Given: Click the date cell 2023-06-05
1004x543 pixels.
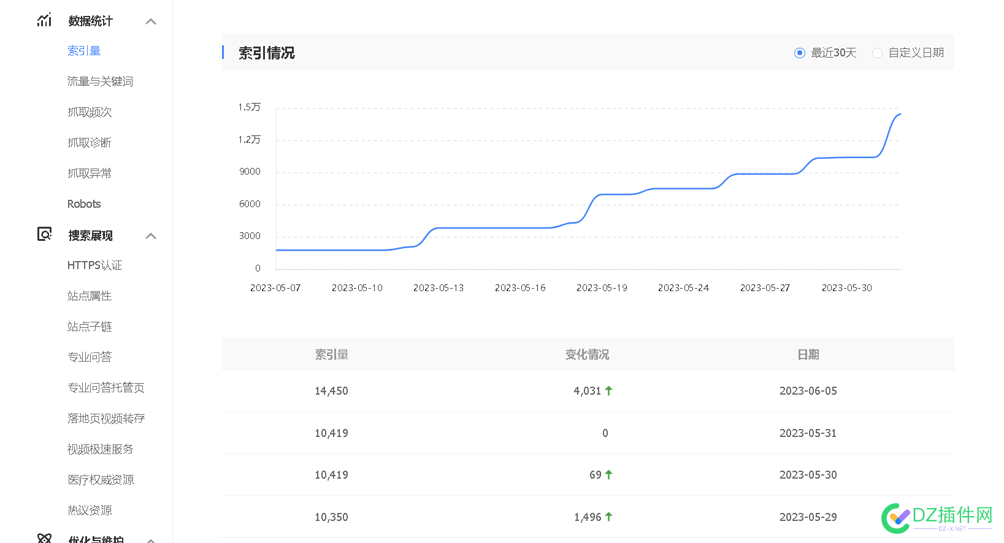Looking at the screenshot, I should pyautogui.click(x=808, y=391).
